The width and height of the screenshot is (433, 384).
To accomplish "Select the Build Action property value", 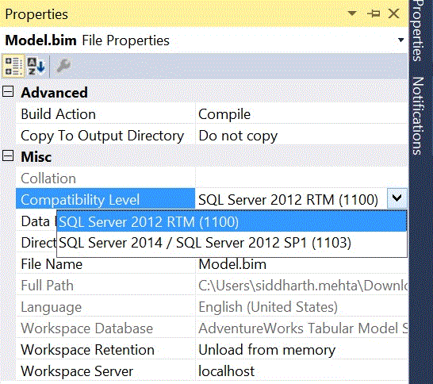I will (x=301, y=114).
